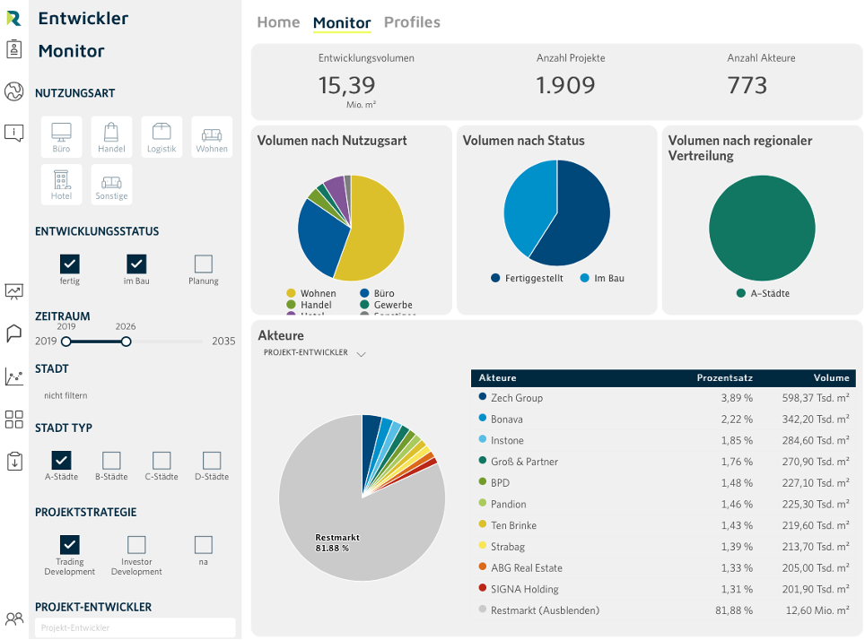Click the green A-Städte pie chart
The image size is (865, 640).
(x=762, y=229)
